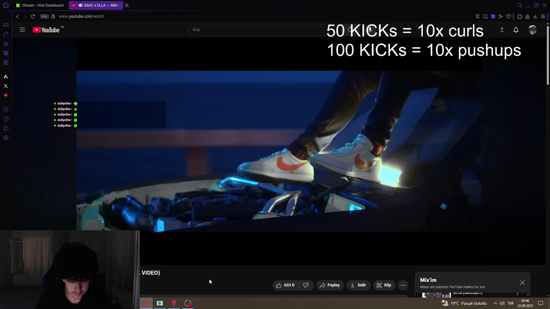Open GX Control limiter in sidebar
The image size is (550, 309).
pyautogui.click(x=6, y=34)
